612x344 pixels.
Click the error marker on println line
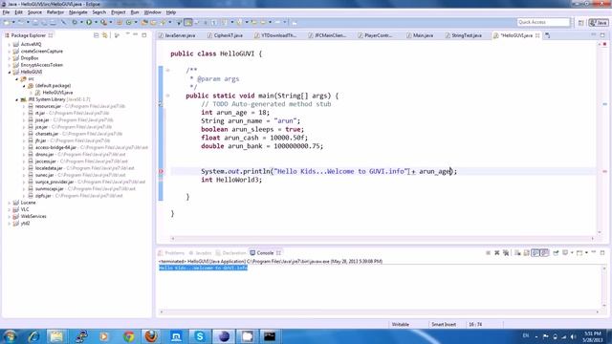click(161, 171)
